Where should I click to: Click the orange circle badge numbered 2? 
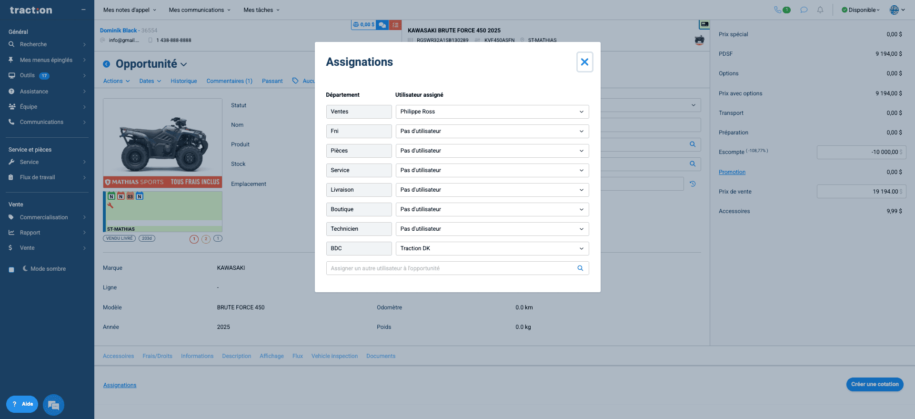point(206,239)
